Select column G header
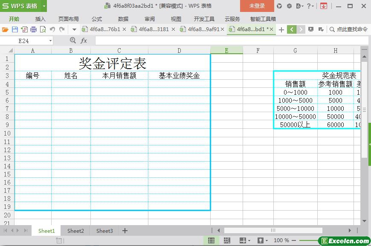Screen dimensions: 371x246 click(x=295, y=50)
